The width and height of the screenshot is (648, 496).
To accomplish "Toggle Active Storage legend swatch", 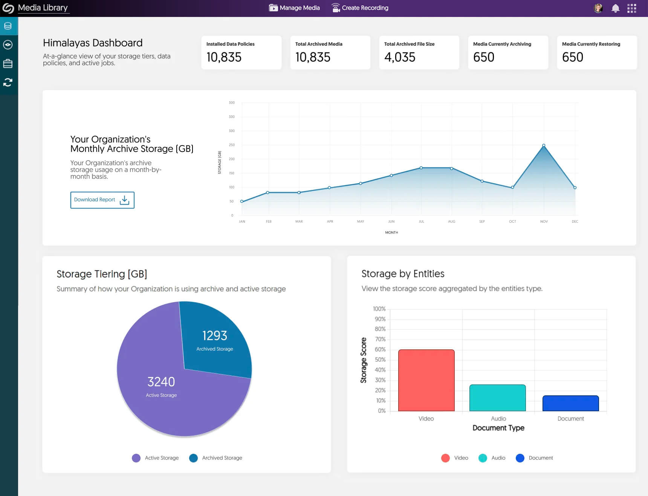I will [x=136, y=458].
